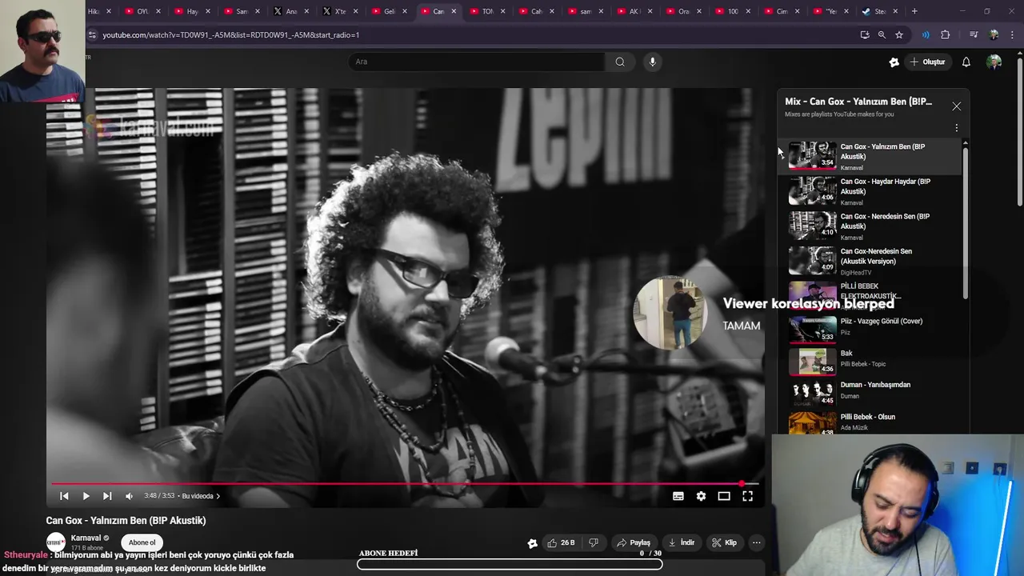The height and width of the screenshot is (576, 1024).
Task: Play 'Can Gox - Haydar Haydar (B!P Akustik)' from the Mix
Action: 872,192
